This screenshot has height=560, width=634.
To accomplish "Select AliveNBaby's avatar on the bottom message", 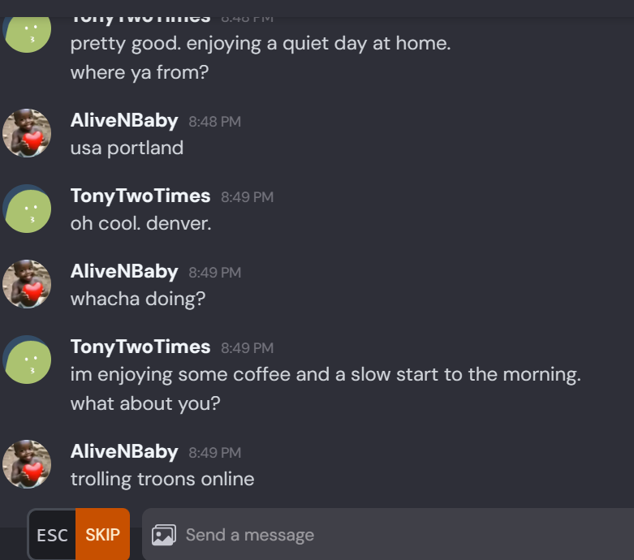I will click(27, 464).
